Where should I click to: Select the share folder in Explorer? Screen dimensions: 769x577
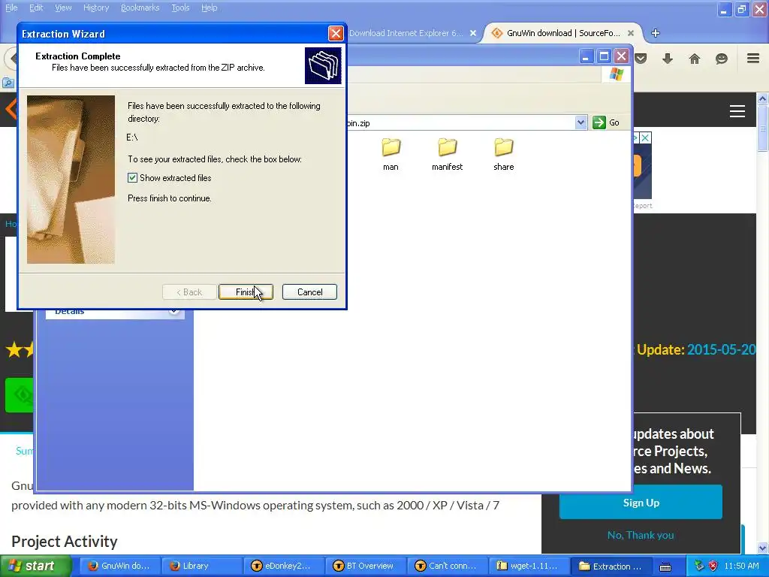point(504,154)
